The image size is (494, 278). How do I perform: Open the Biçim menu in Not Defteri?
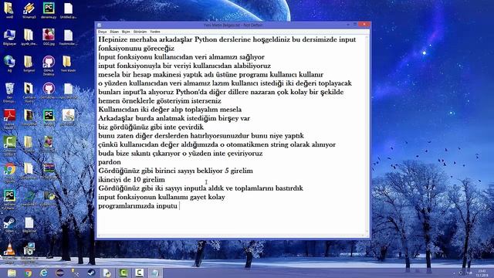click(x=126, y=32)
